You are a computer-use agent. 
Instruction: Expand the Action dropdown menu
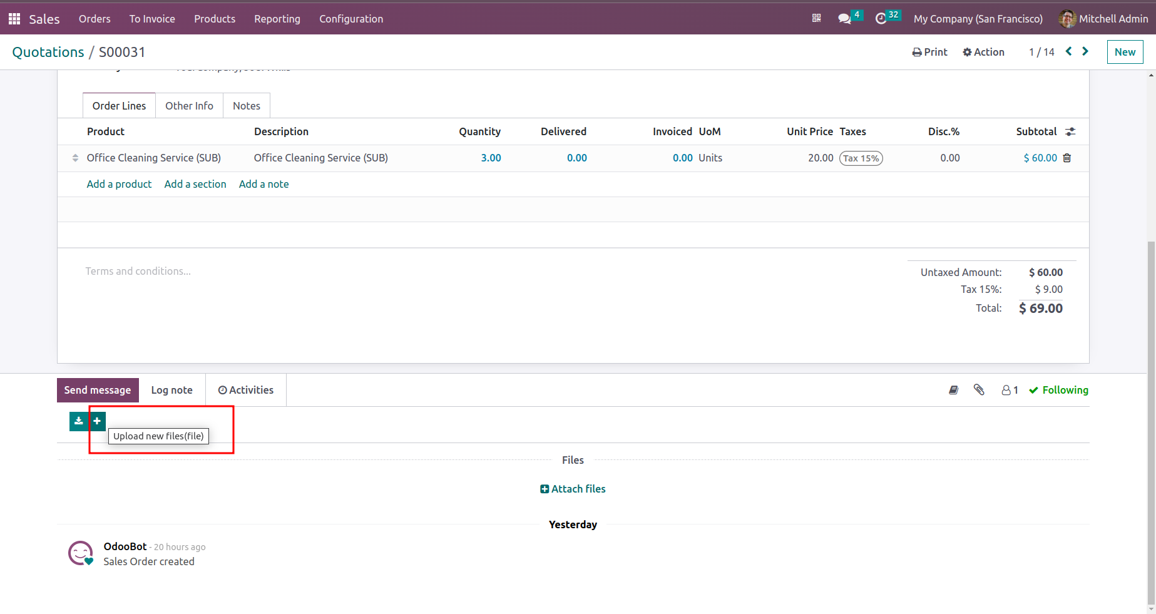click(983, 52)
